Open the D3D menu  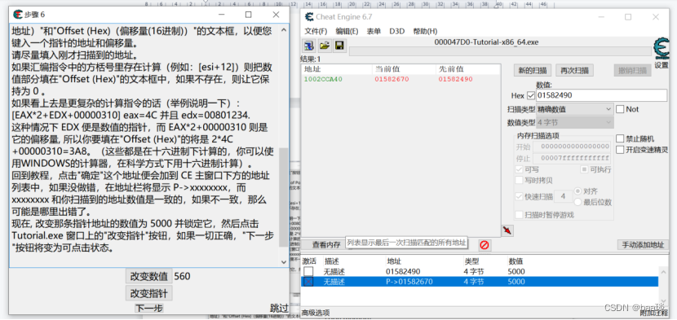tap(396, 32)
